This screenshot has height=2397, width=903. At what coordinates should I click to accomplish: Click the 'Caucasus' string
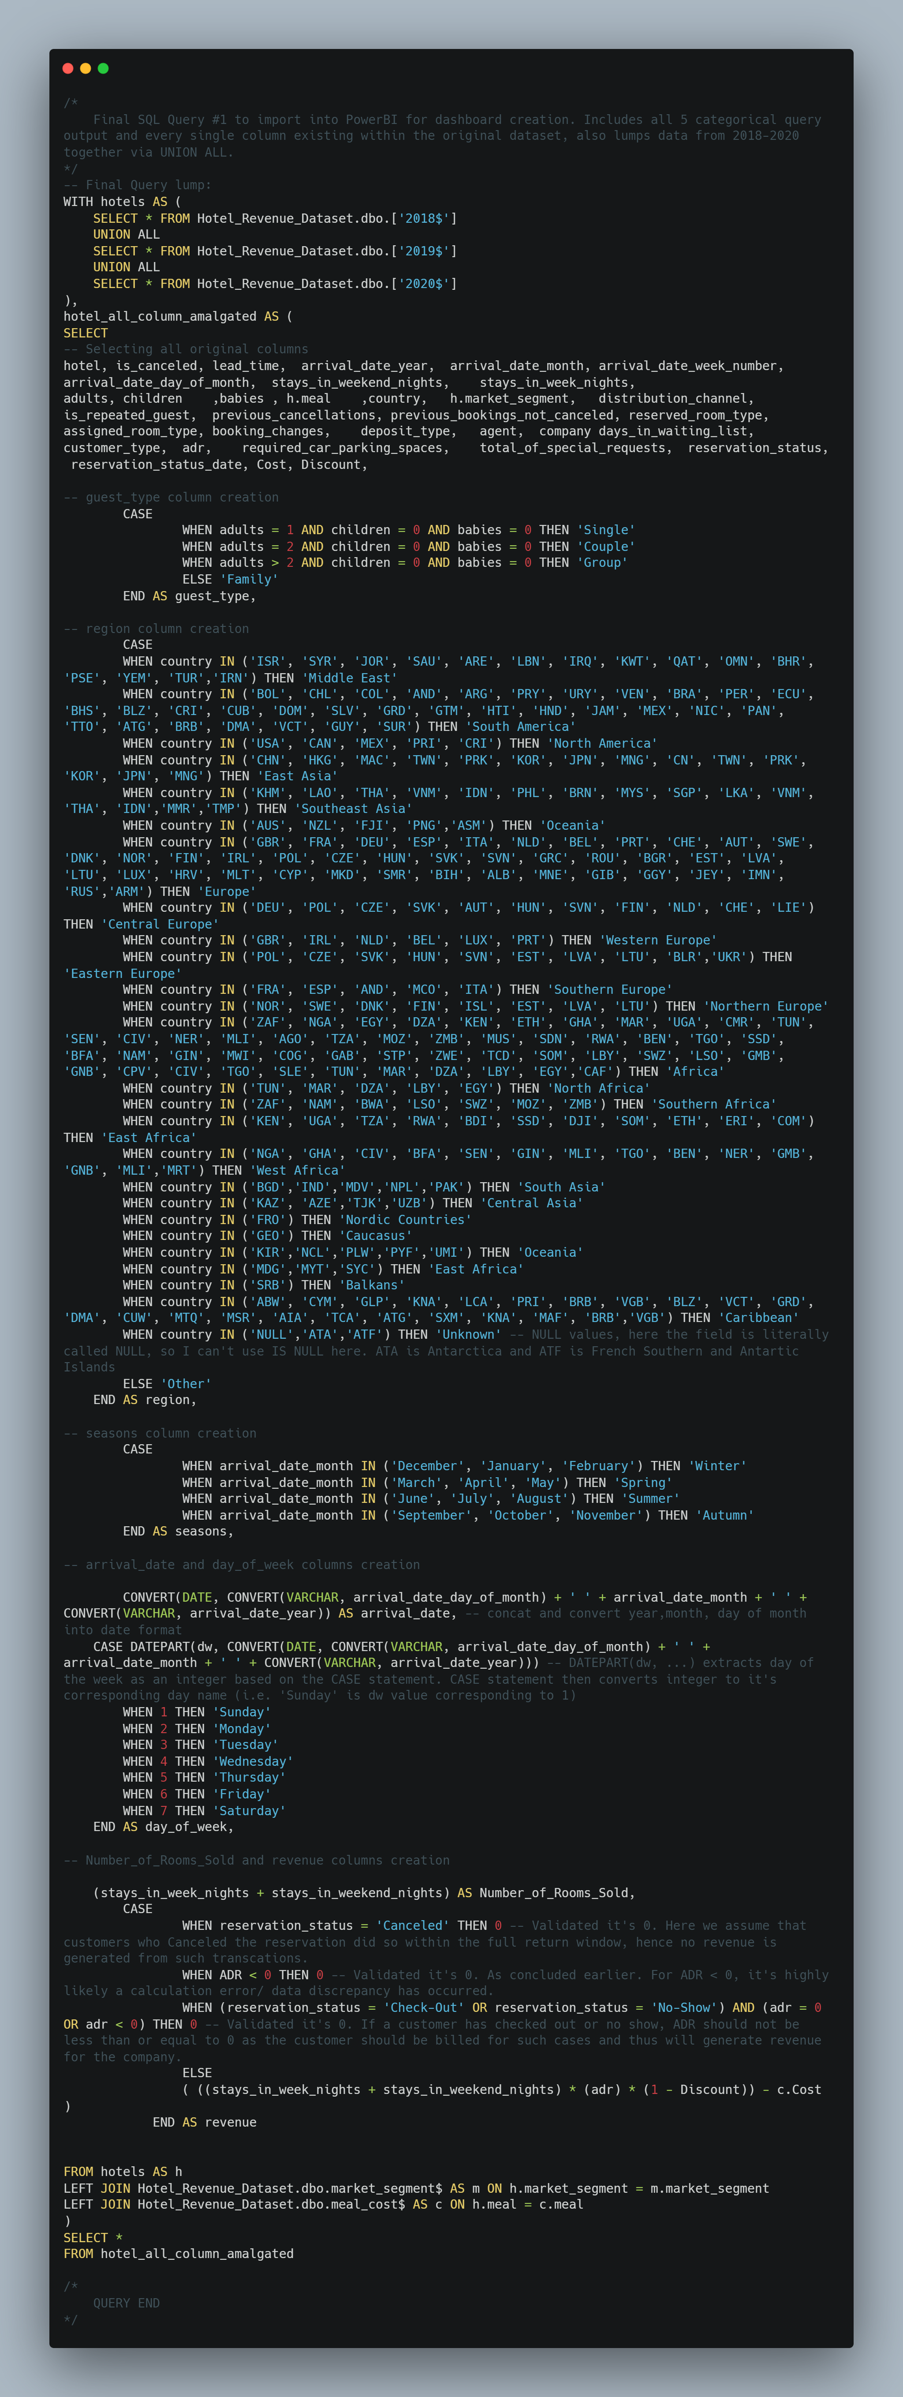(x=376, y=1236)
